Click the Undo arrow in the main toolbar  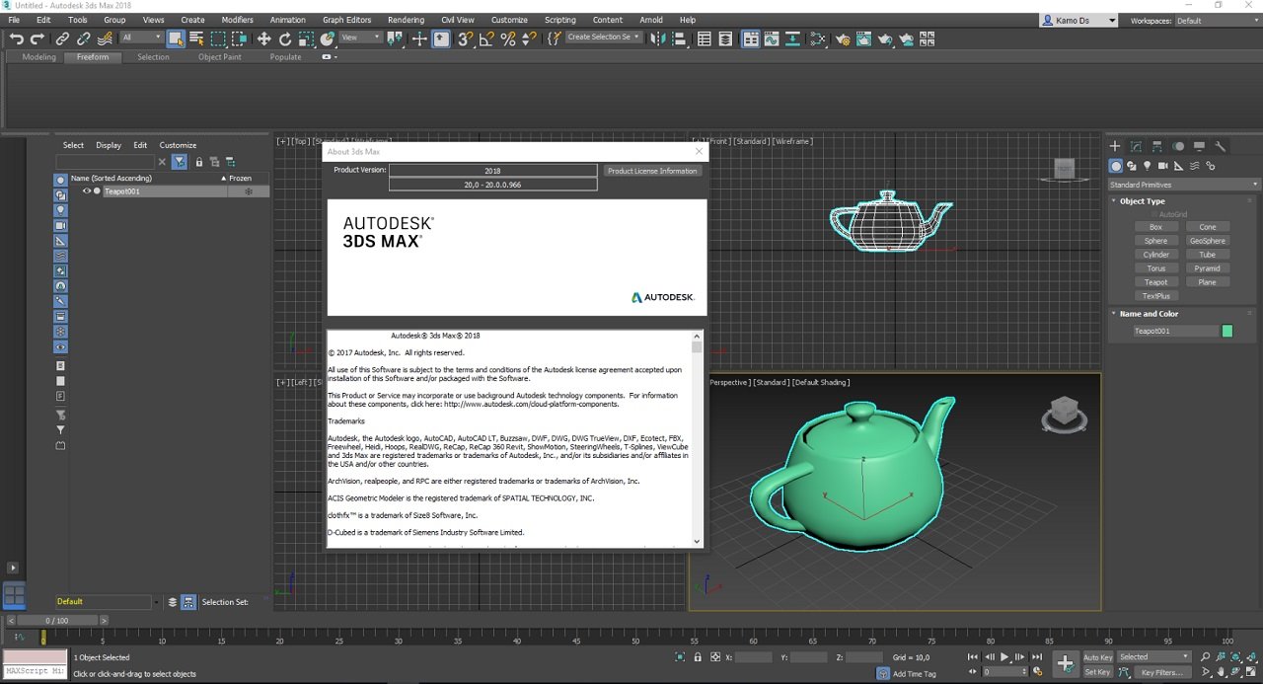tap(16, 39)
